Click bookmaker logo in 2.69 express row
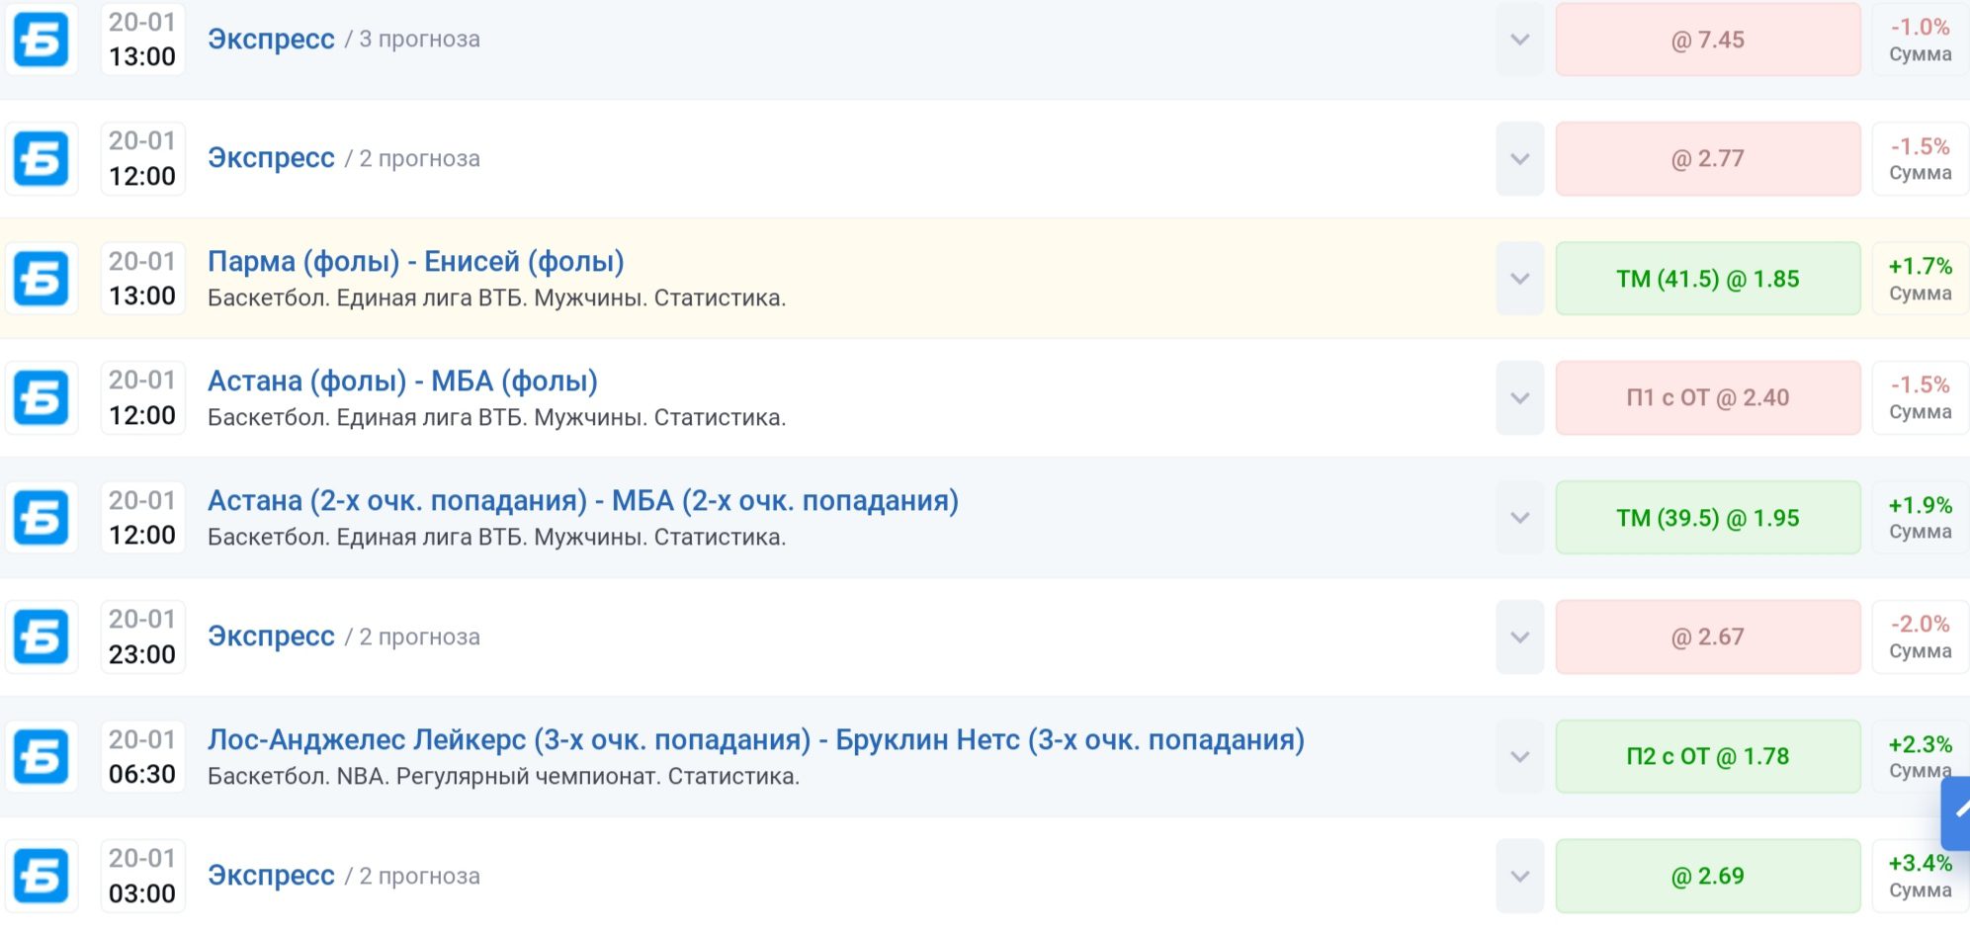 click(x=42, y=876)
